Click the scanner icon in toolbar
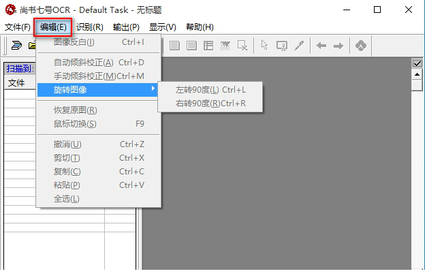 pos(16,45)
